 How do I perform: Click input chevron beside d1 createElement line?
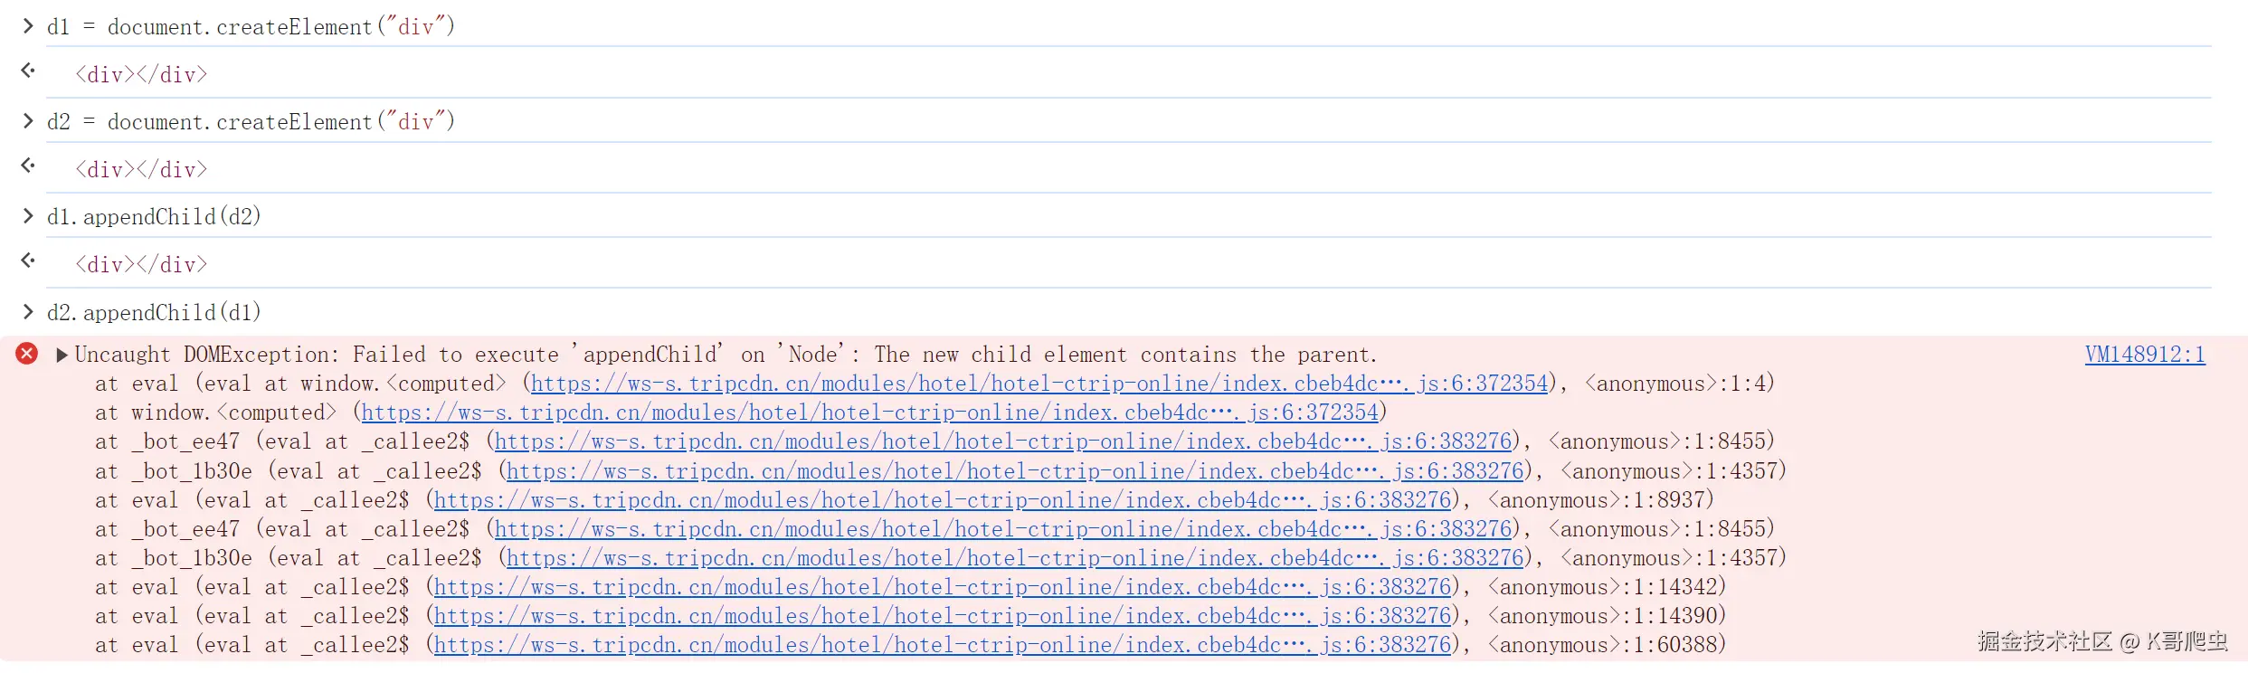click(x=28, y=26)
